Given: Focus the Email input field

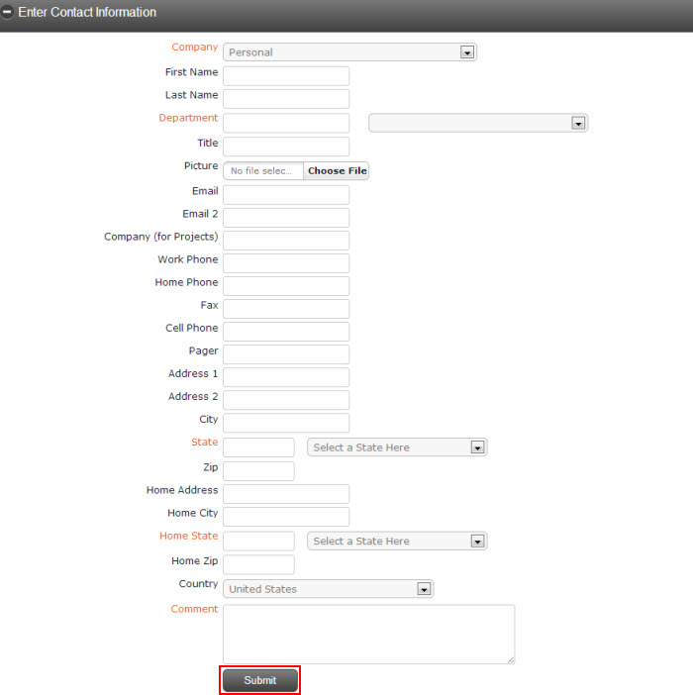Looking at the screenshot, I should tap(286, 195).
